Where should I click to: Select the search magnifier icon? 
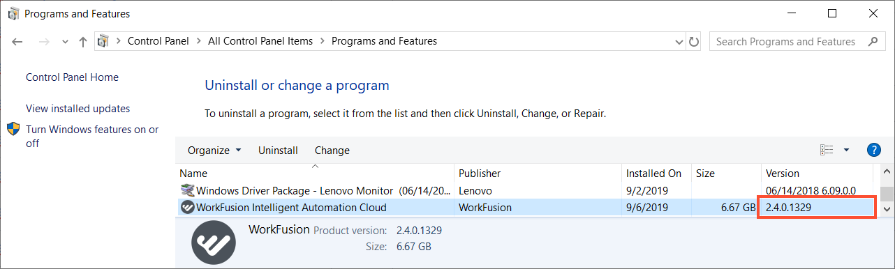873,42
